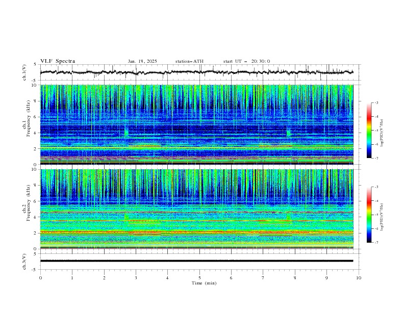404x312 pixels.
Task: Click time axis tick label "0" below ch.3 panel
Action: (40, 278)
